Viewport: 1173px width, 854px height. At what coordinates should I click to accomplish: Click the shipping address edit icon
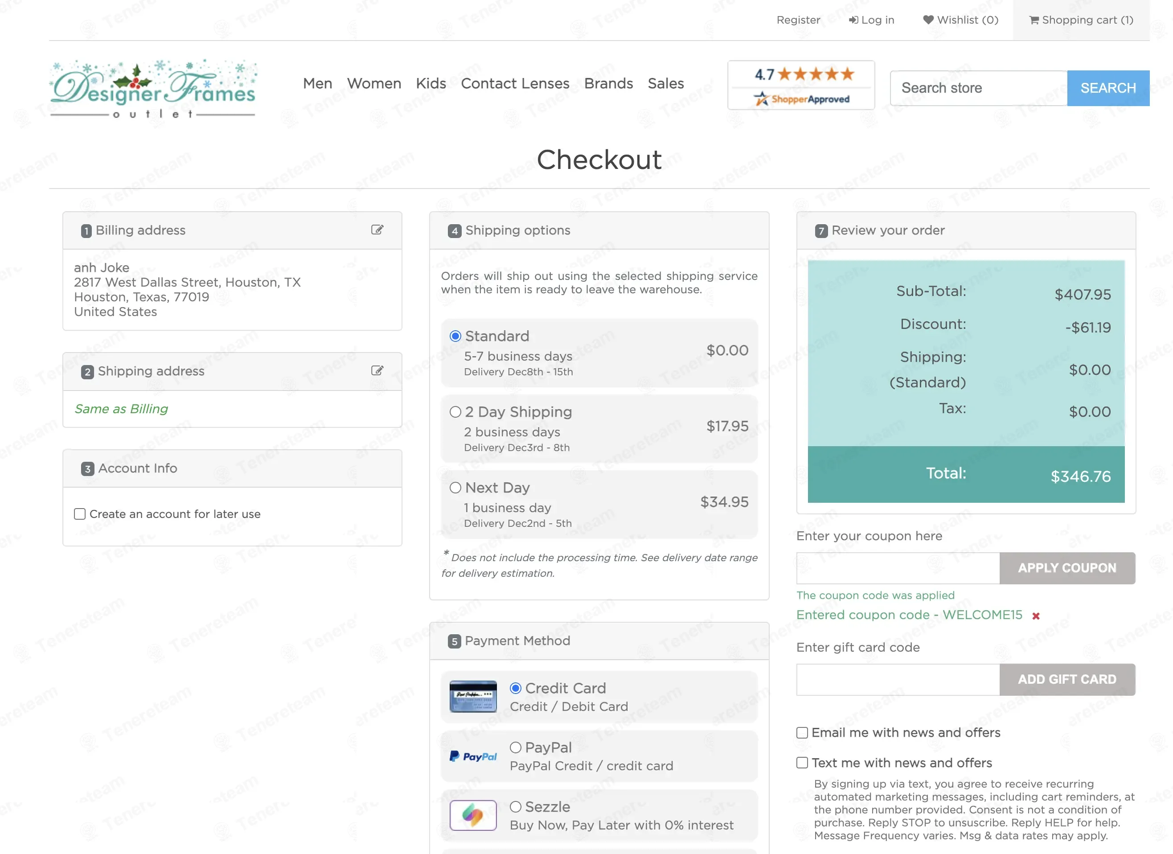tap(377, 370)
